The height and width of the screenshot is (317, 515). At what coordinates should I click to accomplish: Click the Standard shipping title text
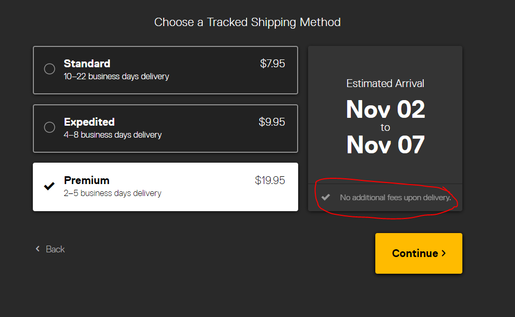tap(87, 64)
